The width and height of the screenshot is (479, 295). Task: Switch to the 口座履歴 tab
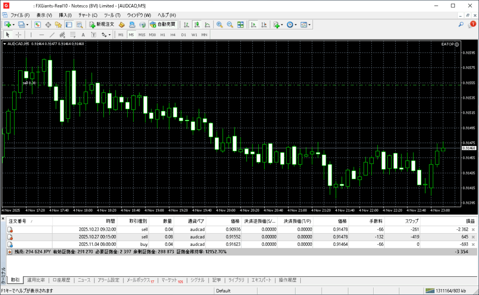(61, 280)
